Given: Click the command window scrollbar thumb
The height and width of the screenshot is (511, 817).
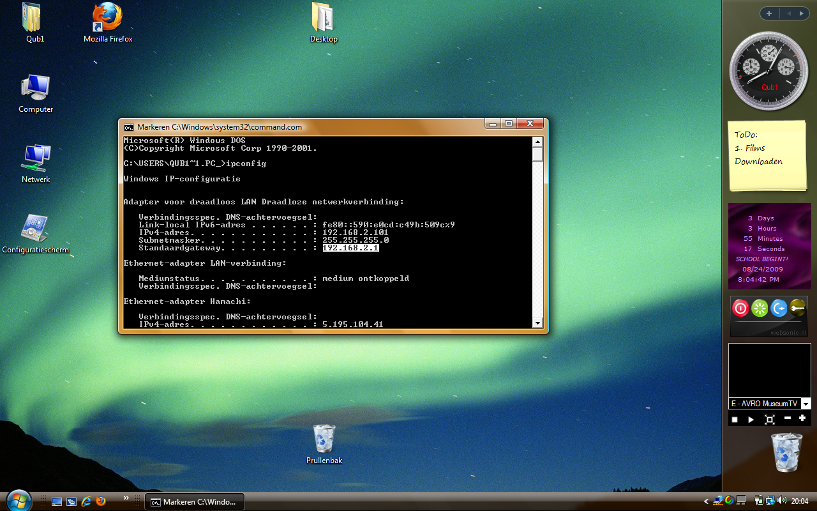Looking at the screenshot, I should coord(537,154).
